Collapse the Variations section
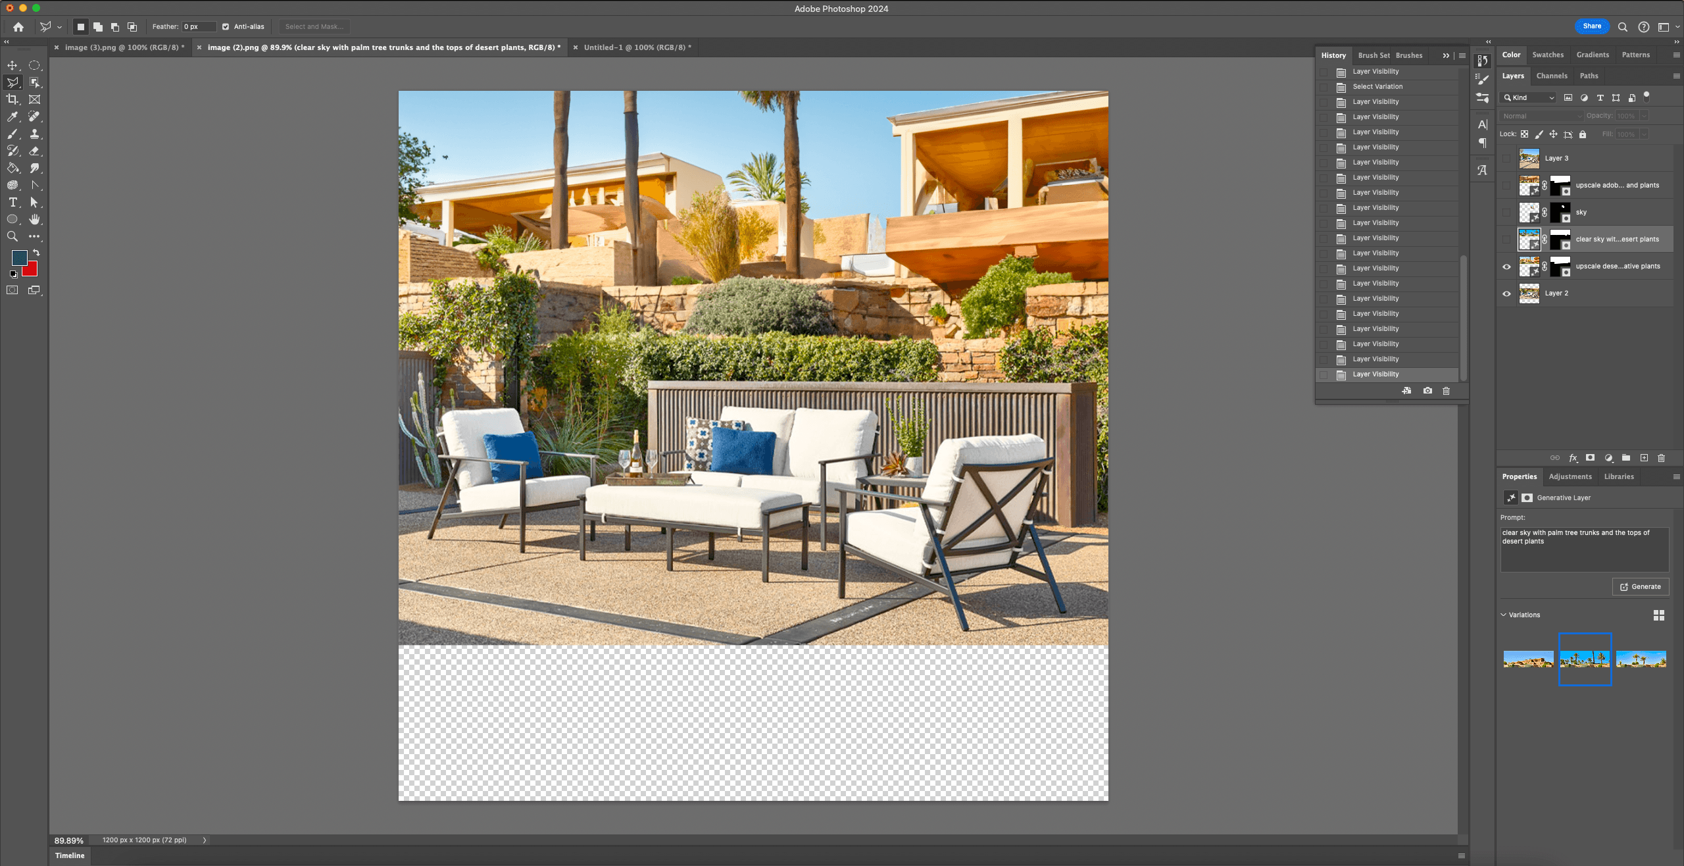The height and width of the screenshot is (866, 1684). coord(1503,615)
